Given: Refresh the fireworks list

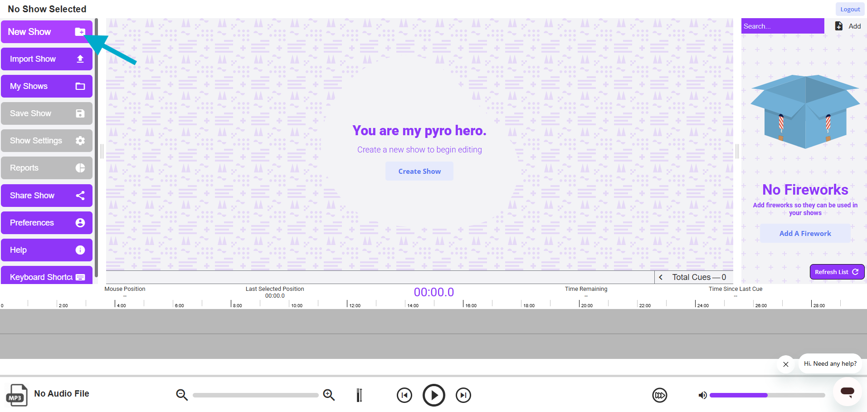Looking at the screenshot, I should 837,272.
